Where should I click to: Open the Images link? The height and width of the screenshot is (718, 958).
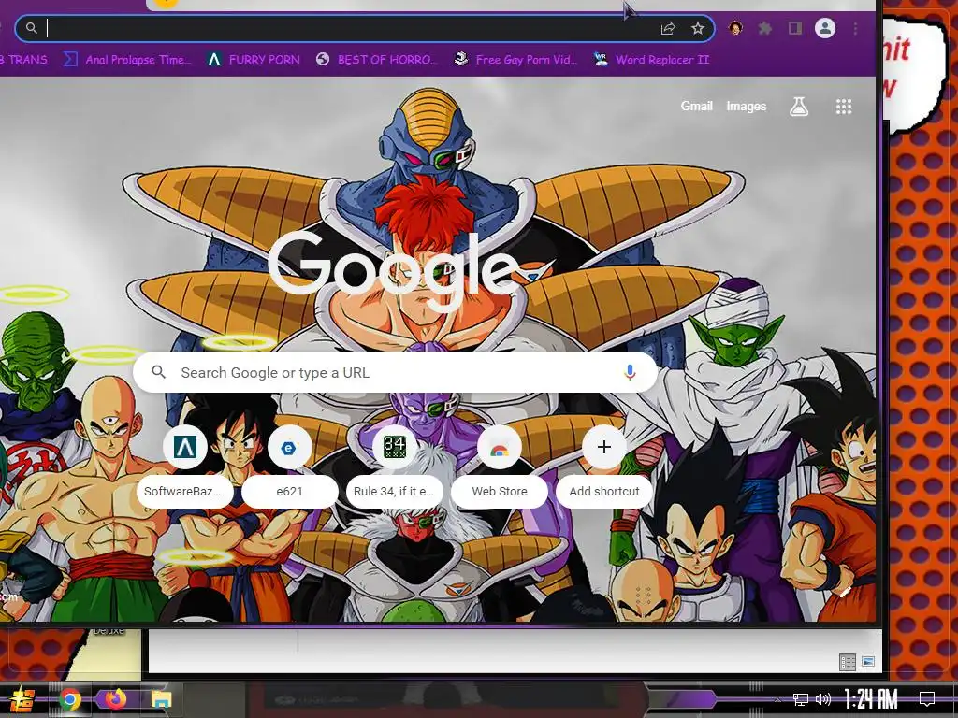[x=746, y=107]
